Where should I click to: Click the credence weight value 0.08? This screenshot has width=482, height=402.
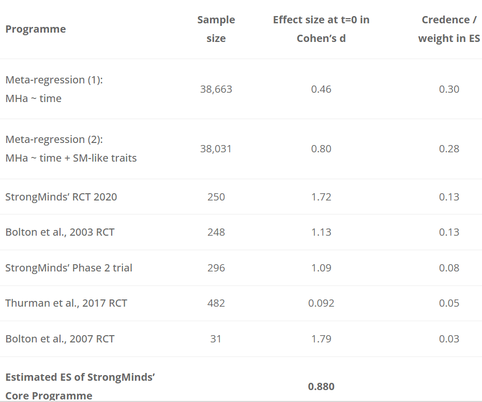(x=449, y=268)
